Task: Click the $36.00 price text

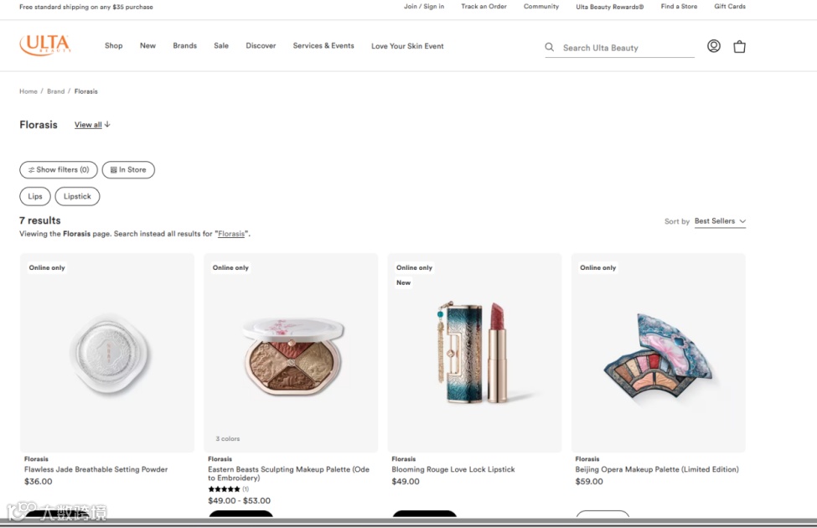Action: pos(38,482)
